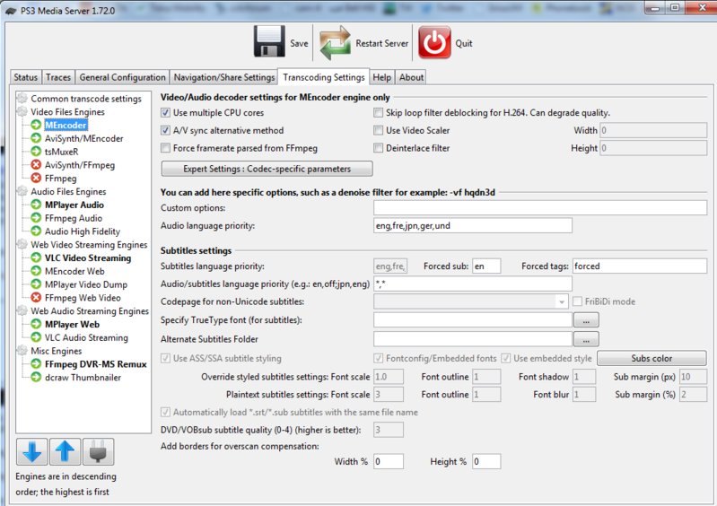Click the Save floppy disk icon

269,41
